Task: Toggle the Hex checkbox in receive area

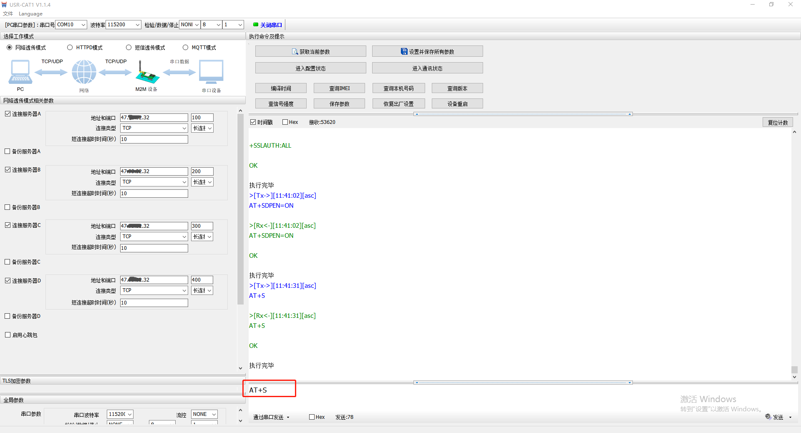Action: click(x=285, y=122)
